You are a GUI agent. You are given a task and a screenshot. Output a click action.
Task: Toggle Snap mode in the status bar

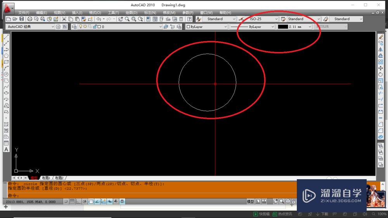click(x=66, y=201)
